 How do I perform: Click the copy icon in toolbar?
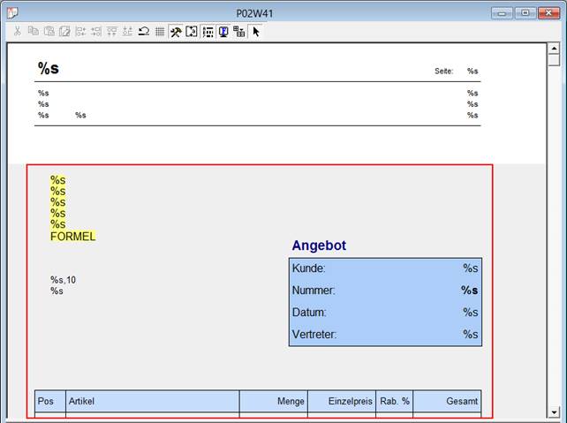tap(33, 31)
